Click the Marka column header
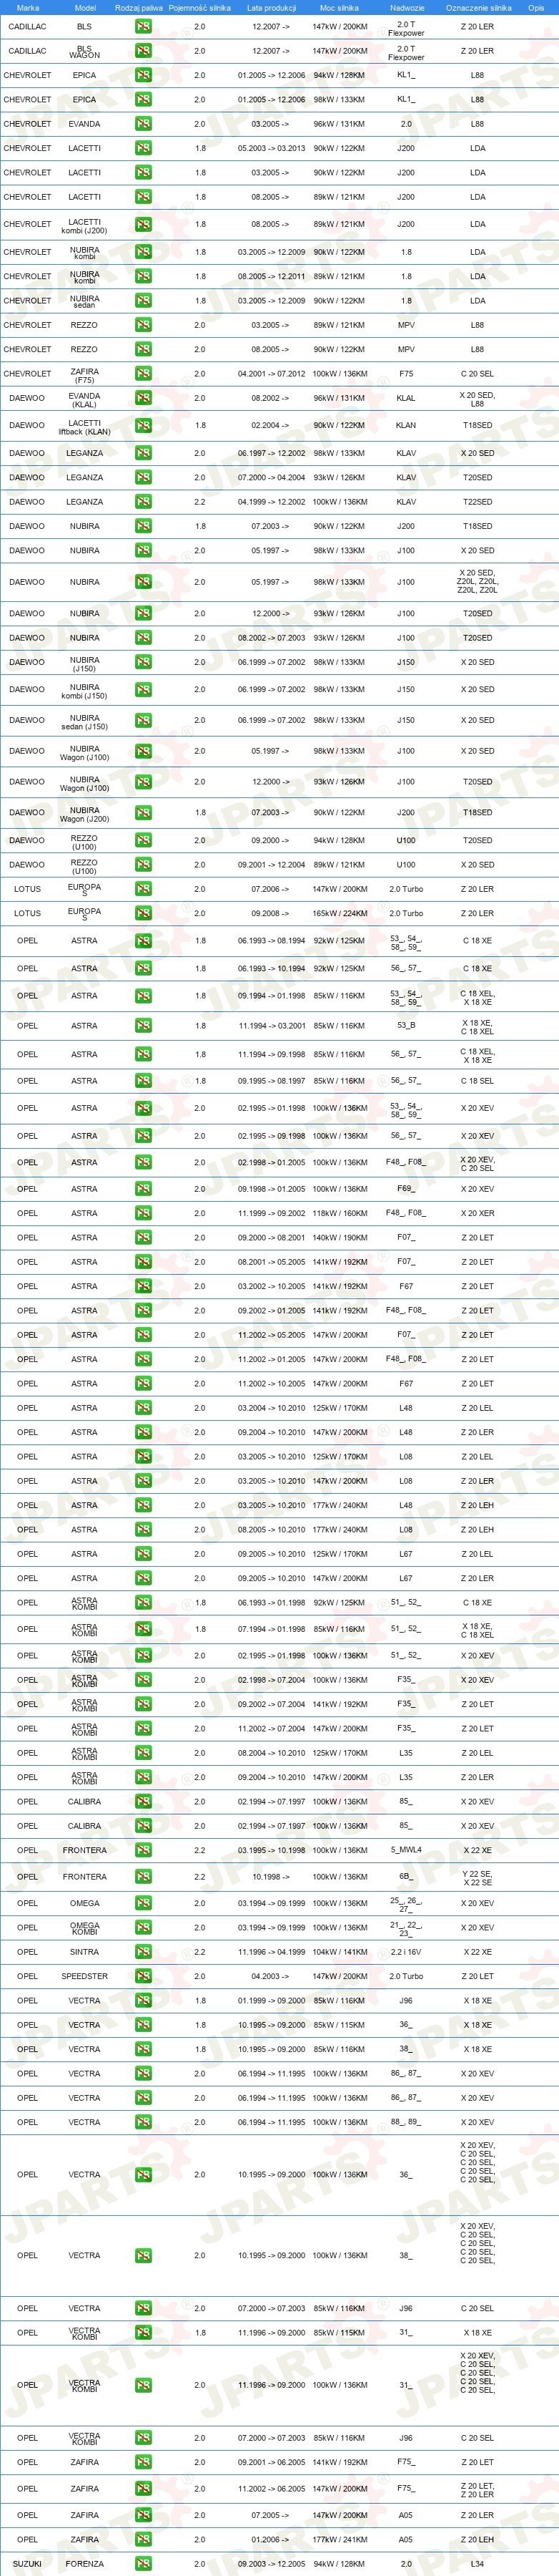 click(x=28, y=8)
